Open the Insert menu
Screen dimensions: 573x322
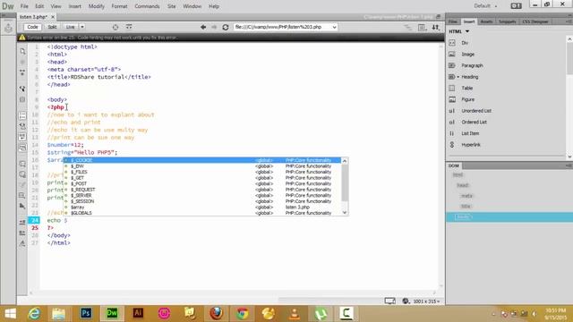coord(75,6)
